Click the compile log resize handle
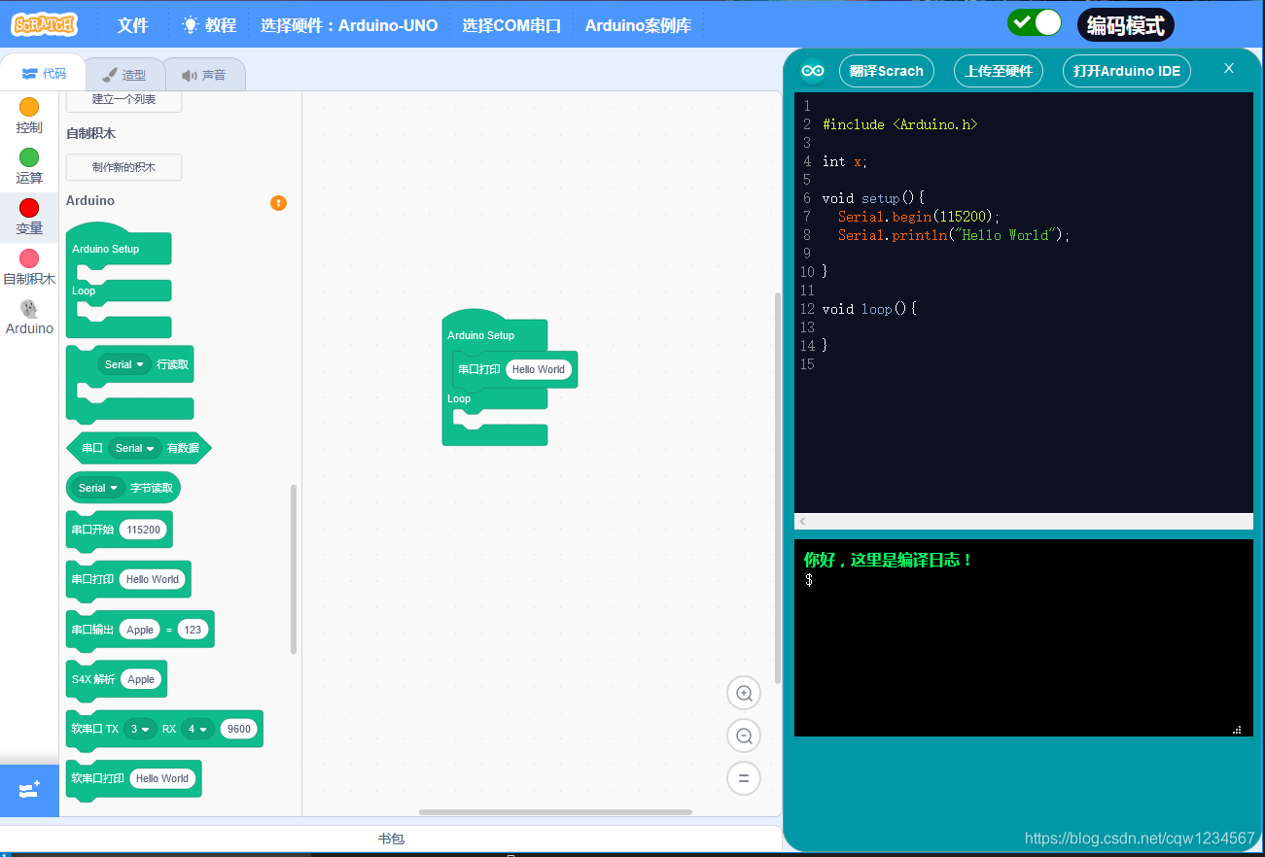 (x=1237, y=729)
